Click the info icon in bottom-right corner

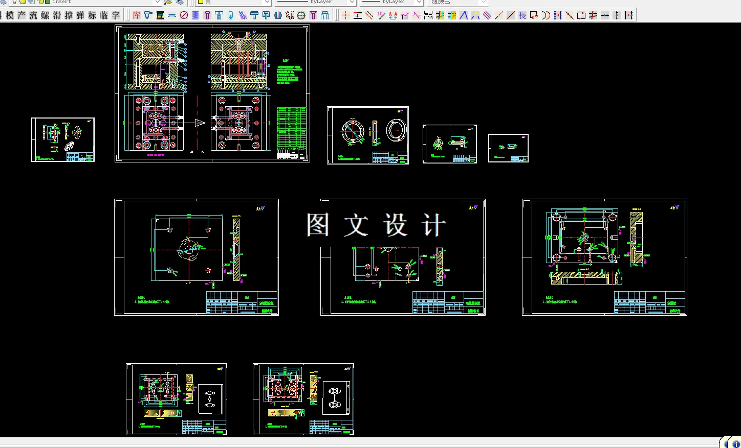coord(736,444)
